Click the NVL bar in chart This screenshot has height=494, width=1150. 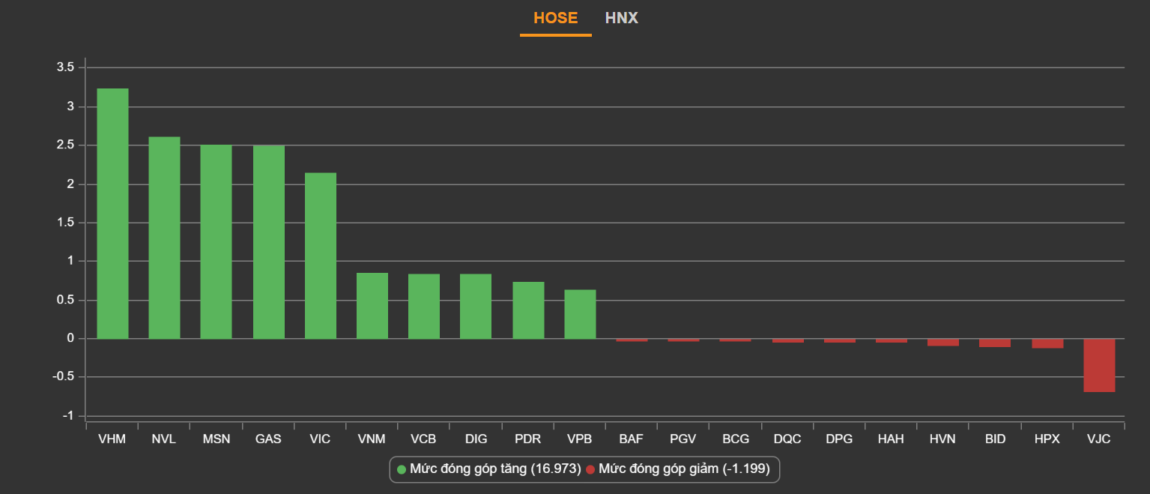tap(164, 238)
